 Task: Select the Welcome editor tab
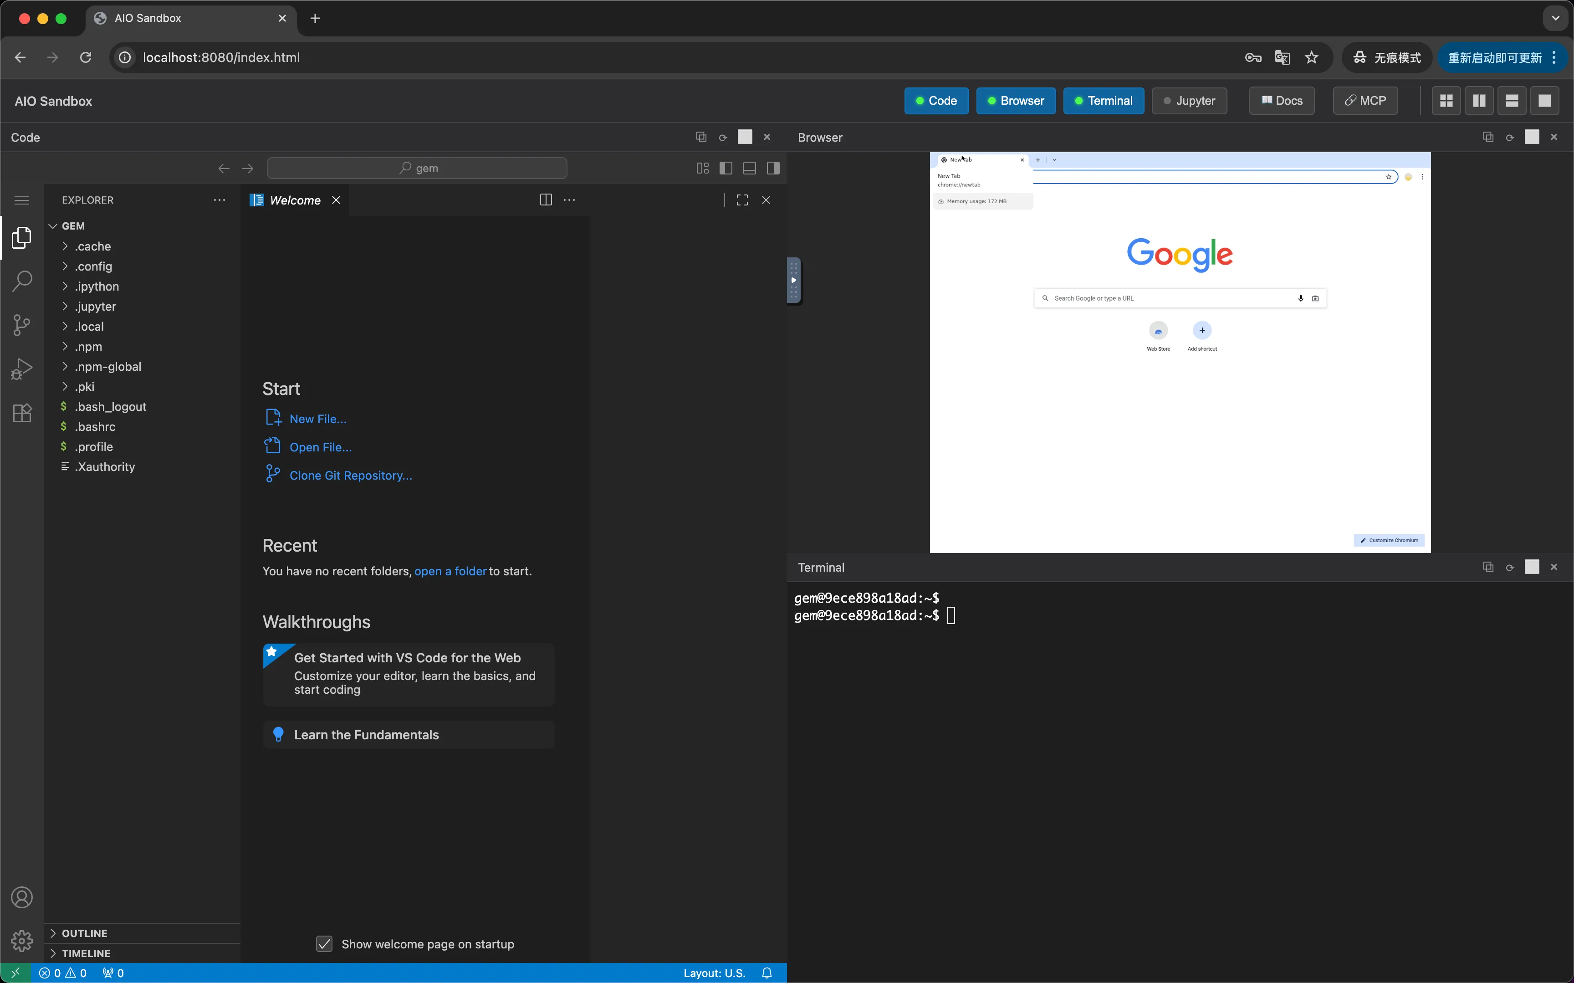point(294,200)
